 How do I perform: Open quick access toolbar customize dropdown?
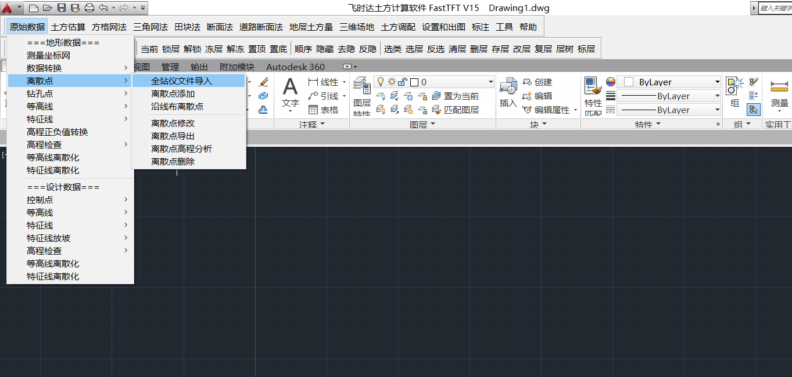(x=143, y=8)
